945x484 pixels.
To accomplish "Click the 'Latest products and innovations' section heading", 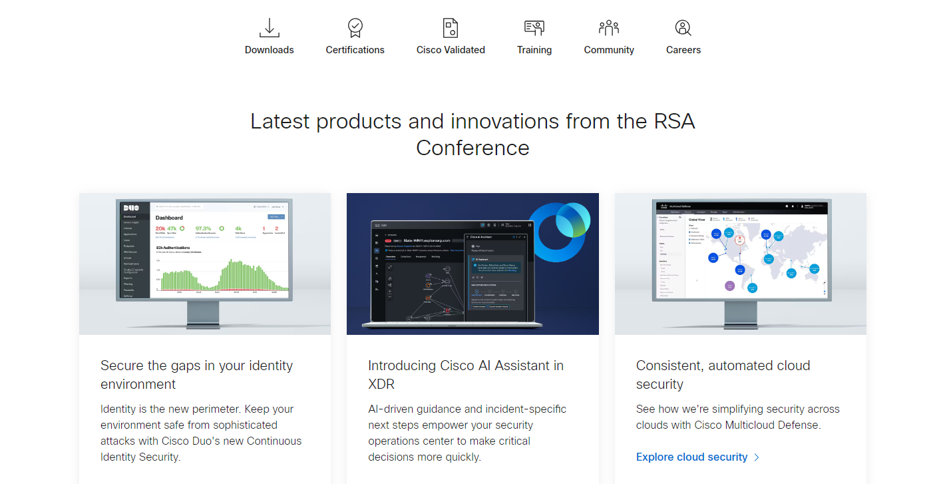I will click(472, 134).
